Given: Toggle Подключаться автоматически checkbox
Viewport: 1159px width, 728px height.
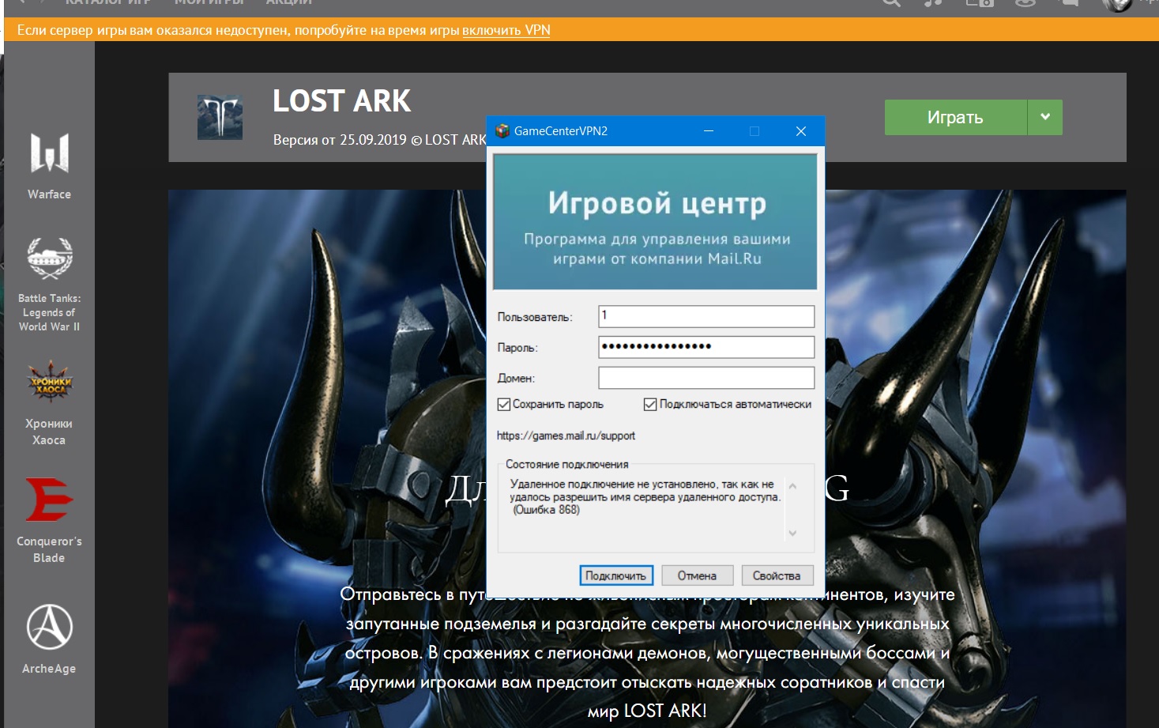Looking at the screenshot, I should [650, 404].
